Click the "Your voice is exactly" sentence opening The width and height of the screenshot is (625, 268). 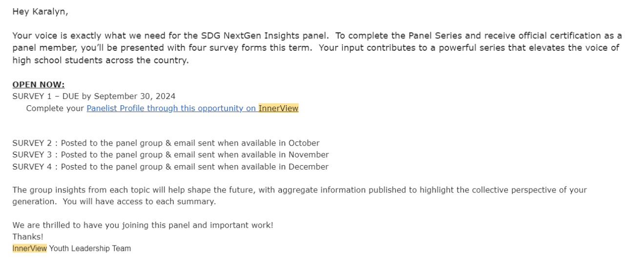pos(50,36)
